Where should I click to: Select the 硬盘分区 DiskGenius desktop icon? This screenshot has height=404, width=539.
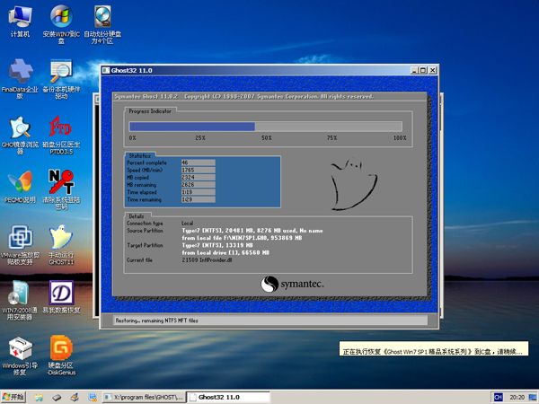[61, 356]
